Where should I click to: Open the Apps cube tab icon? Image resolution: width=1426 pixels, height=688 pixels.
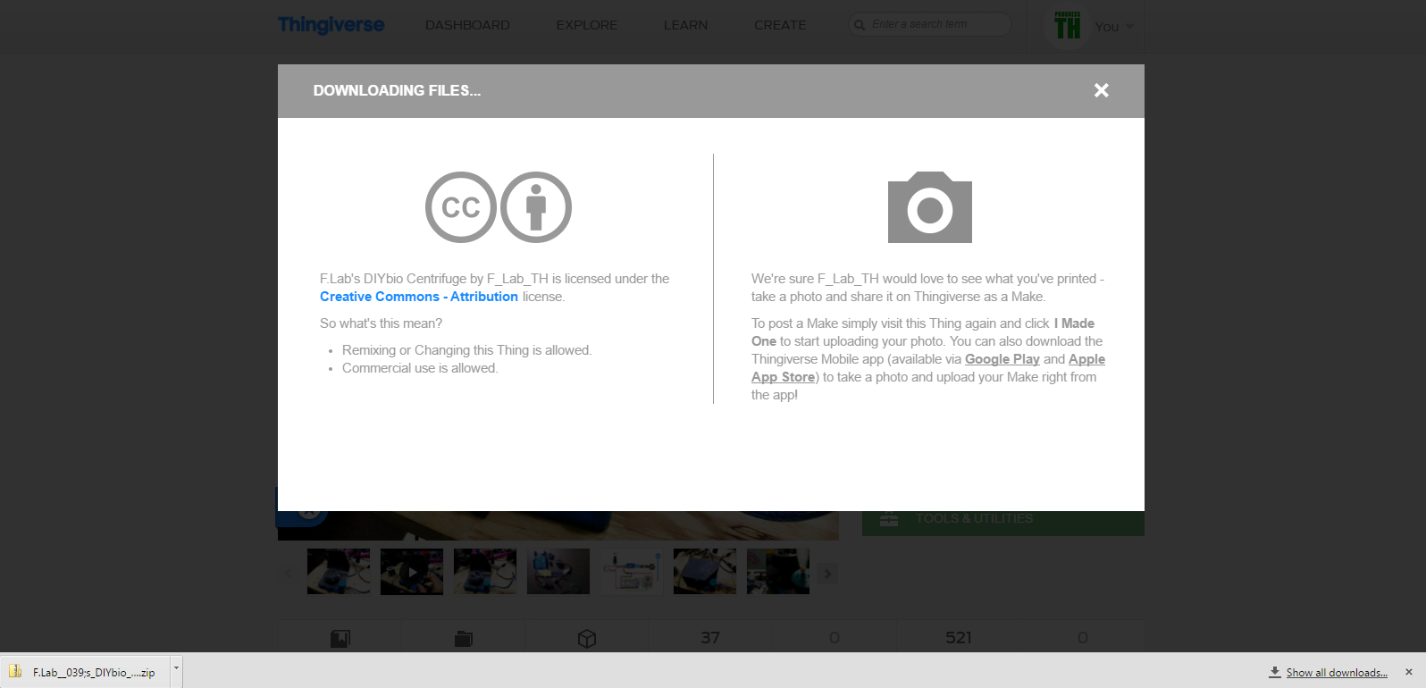click(586, 638)
